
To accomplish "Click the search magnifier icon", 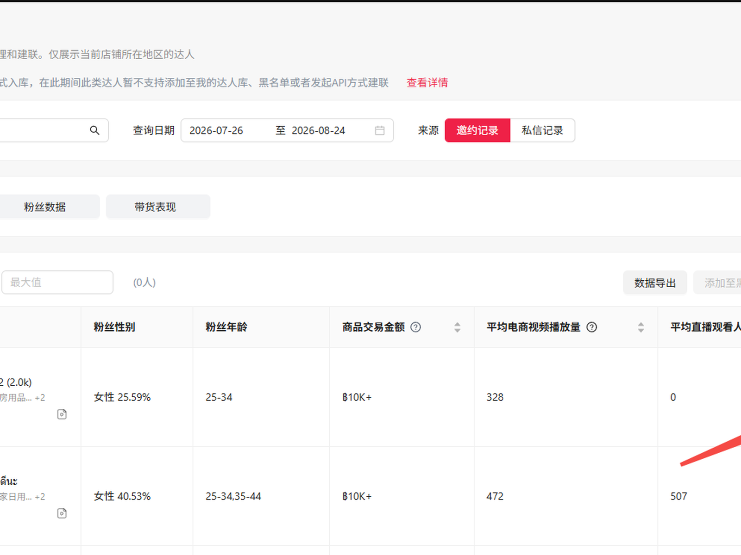I will click(x=94, y=130).
